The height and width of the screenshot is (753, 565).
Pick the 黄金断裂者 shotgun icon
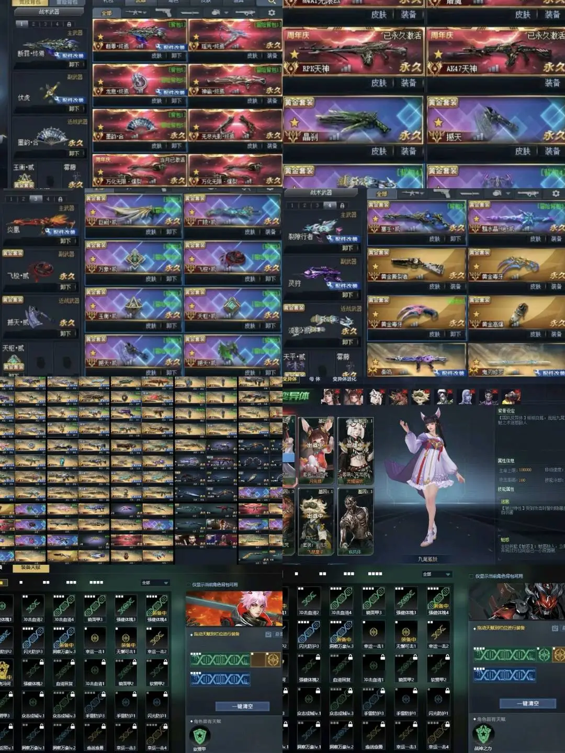pyautogui.click(x=417, y=266)
